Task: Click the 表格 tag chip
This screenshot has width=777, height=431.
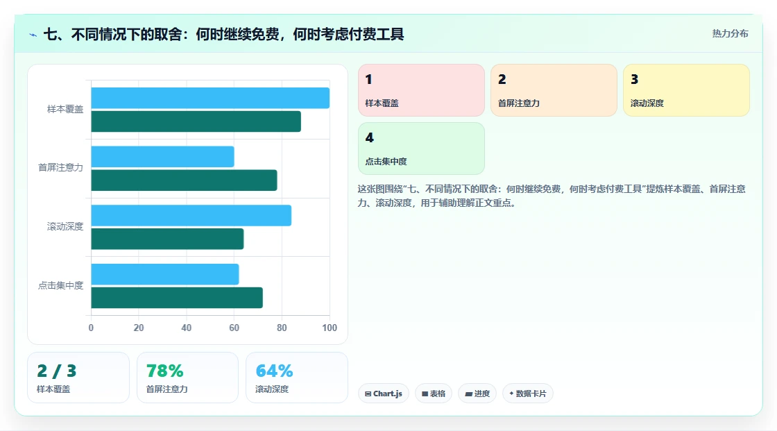Action: point(434,394)
